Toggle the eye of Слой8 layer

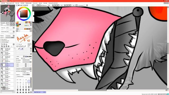(x=2, y=68)
